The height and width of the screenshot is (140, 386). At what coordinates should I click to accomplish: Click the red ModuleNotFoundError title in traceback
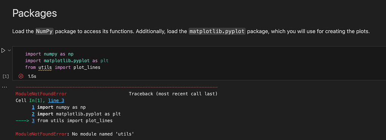[x=41, y=94]
